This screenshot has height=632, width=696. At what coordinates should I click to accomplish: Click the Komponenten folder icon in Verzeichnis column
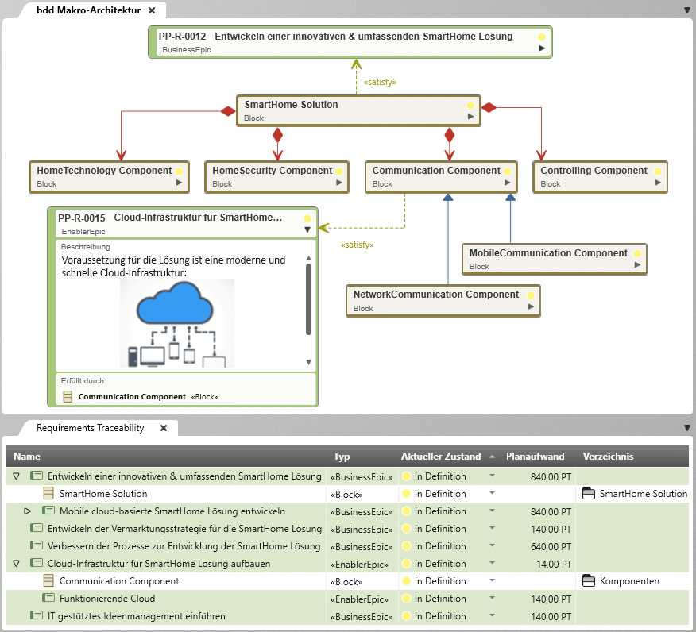coord(589,581)
